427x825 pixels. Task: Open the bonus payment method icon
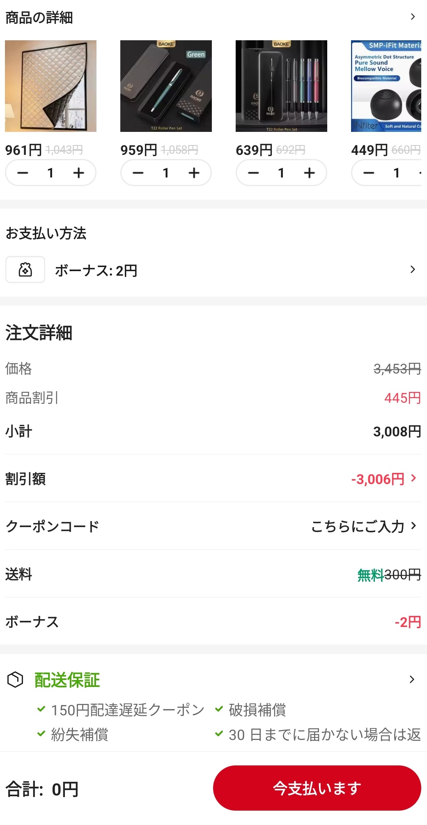click(x=25, y=270)
